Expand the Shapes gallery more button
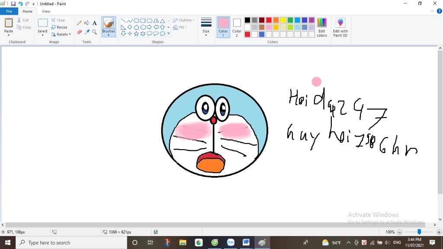The width and height of the screenshot is (443, 249). tap(168, 34)
